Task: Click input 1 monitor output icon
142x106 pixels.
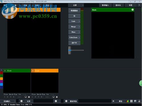Action: tap(26, 97)
